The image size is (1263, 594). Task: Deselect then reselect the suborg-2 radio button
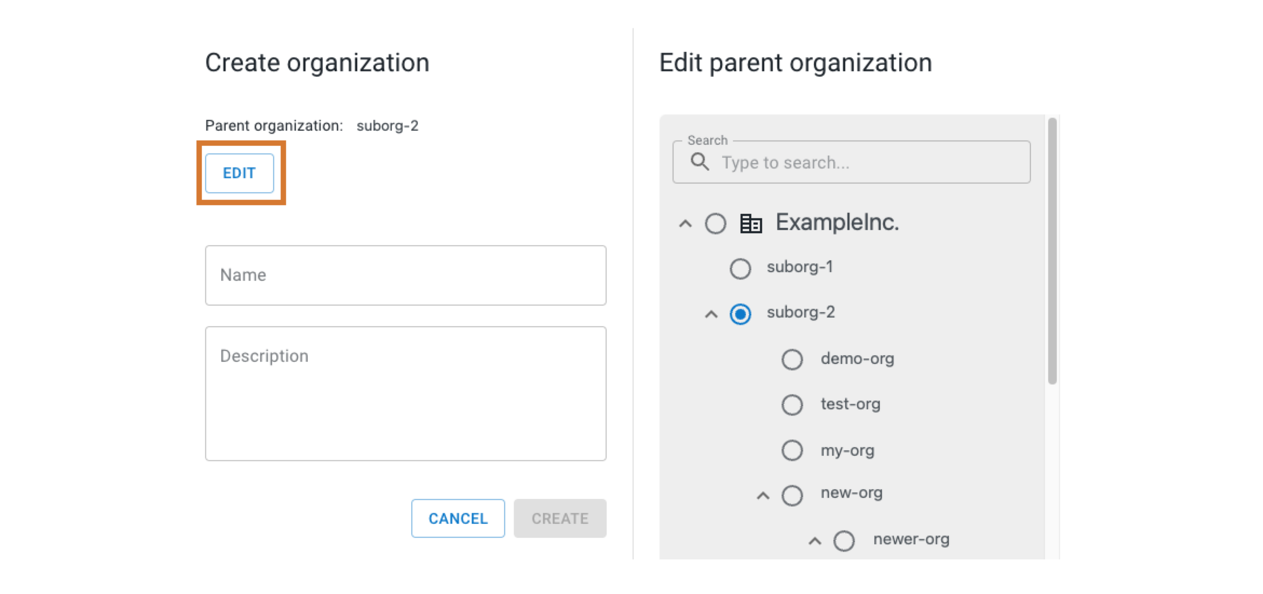point(740,313)
